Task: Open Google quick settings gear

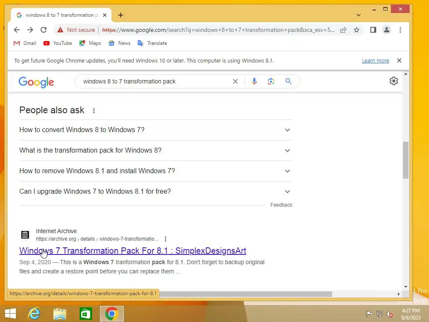Action: coord(394,81)
